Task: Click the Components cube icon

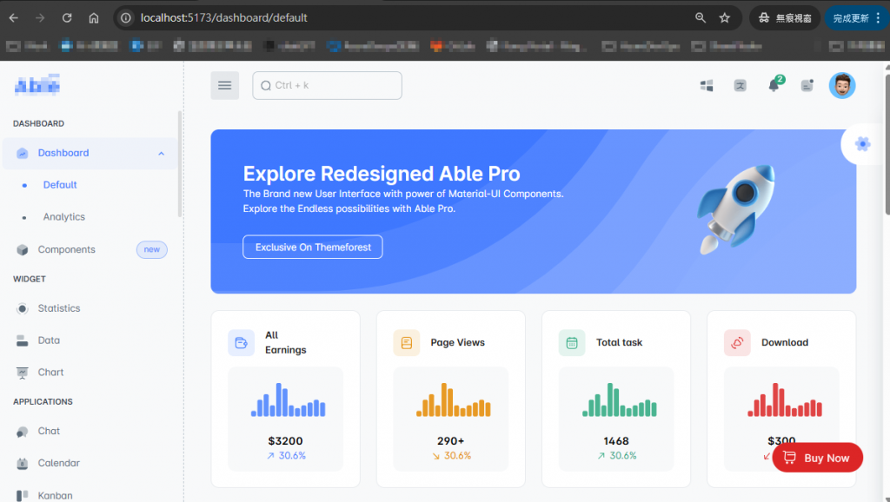Action: click(22, 249)
